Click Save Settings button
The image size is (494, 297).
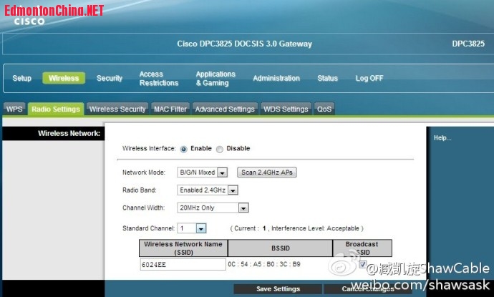pos(279,289)
